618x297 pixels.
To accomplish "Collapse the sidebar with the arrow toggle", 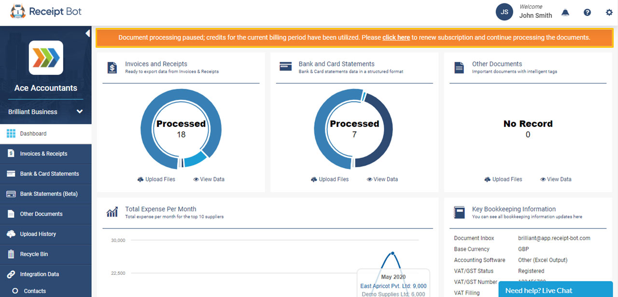I will point(87,33).
